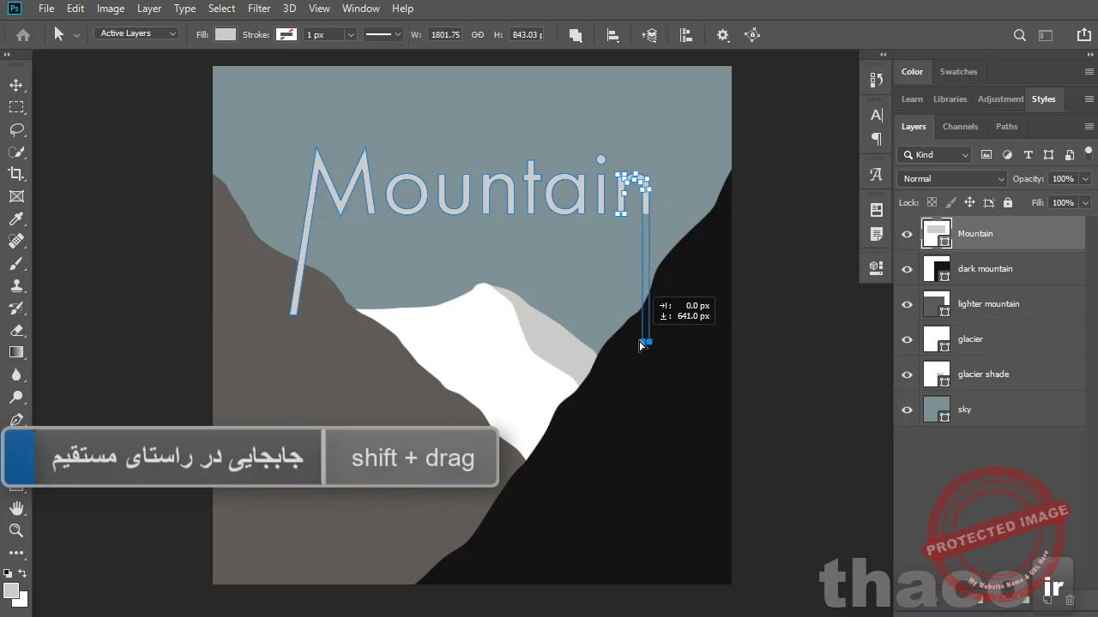Open the Active Layers dropdown
Screen dimensions: 1098x617
tap(136, 33)
